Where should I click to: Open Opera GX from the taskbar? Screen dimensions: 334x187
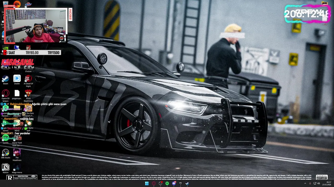point(154,183)
